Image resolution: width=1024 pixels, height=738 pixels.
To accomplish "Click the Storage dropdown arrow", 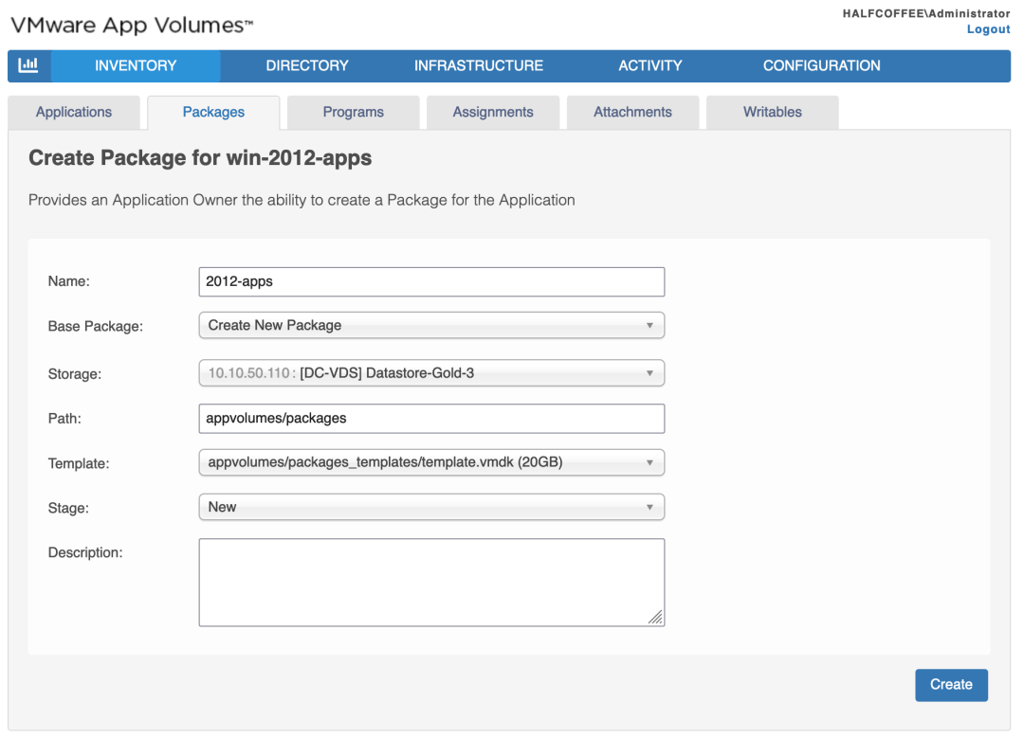I will [x=649, y=373].
